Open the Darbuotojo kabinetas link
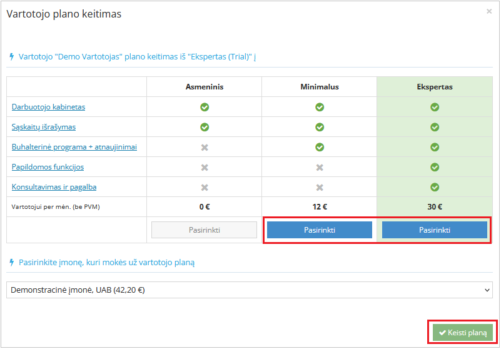 (x=48, y=107)
